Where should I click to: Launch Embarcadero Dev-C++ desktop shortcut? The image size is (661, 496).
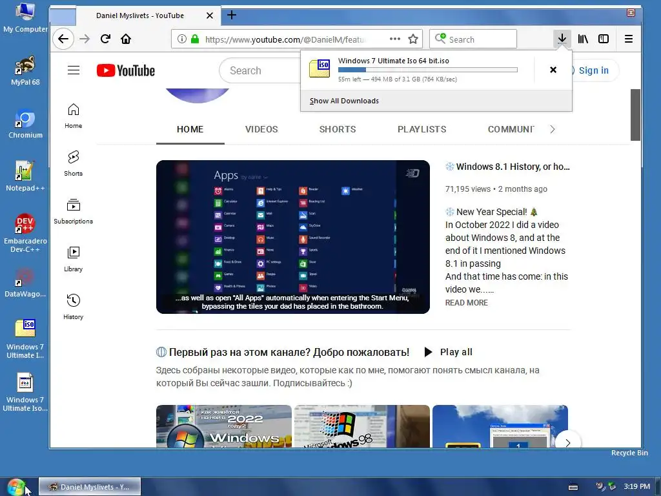(x=25, y=233)
